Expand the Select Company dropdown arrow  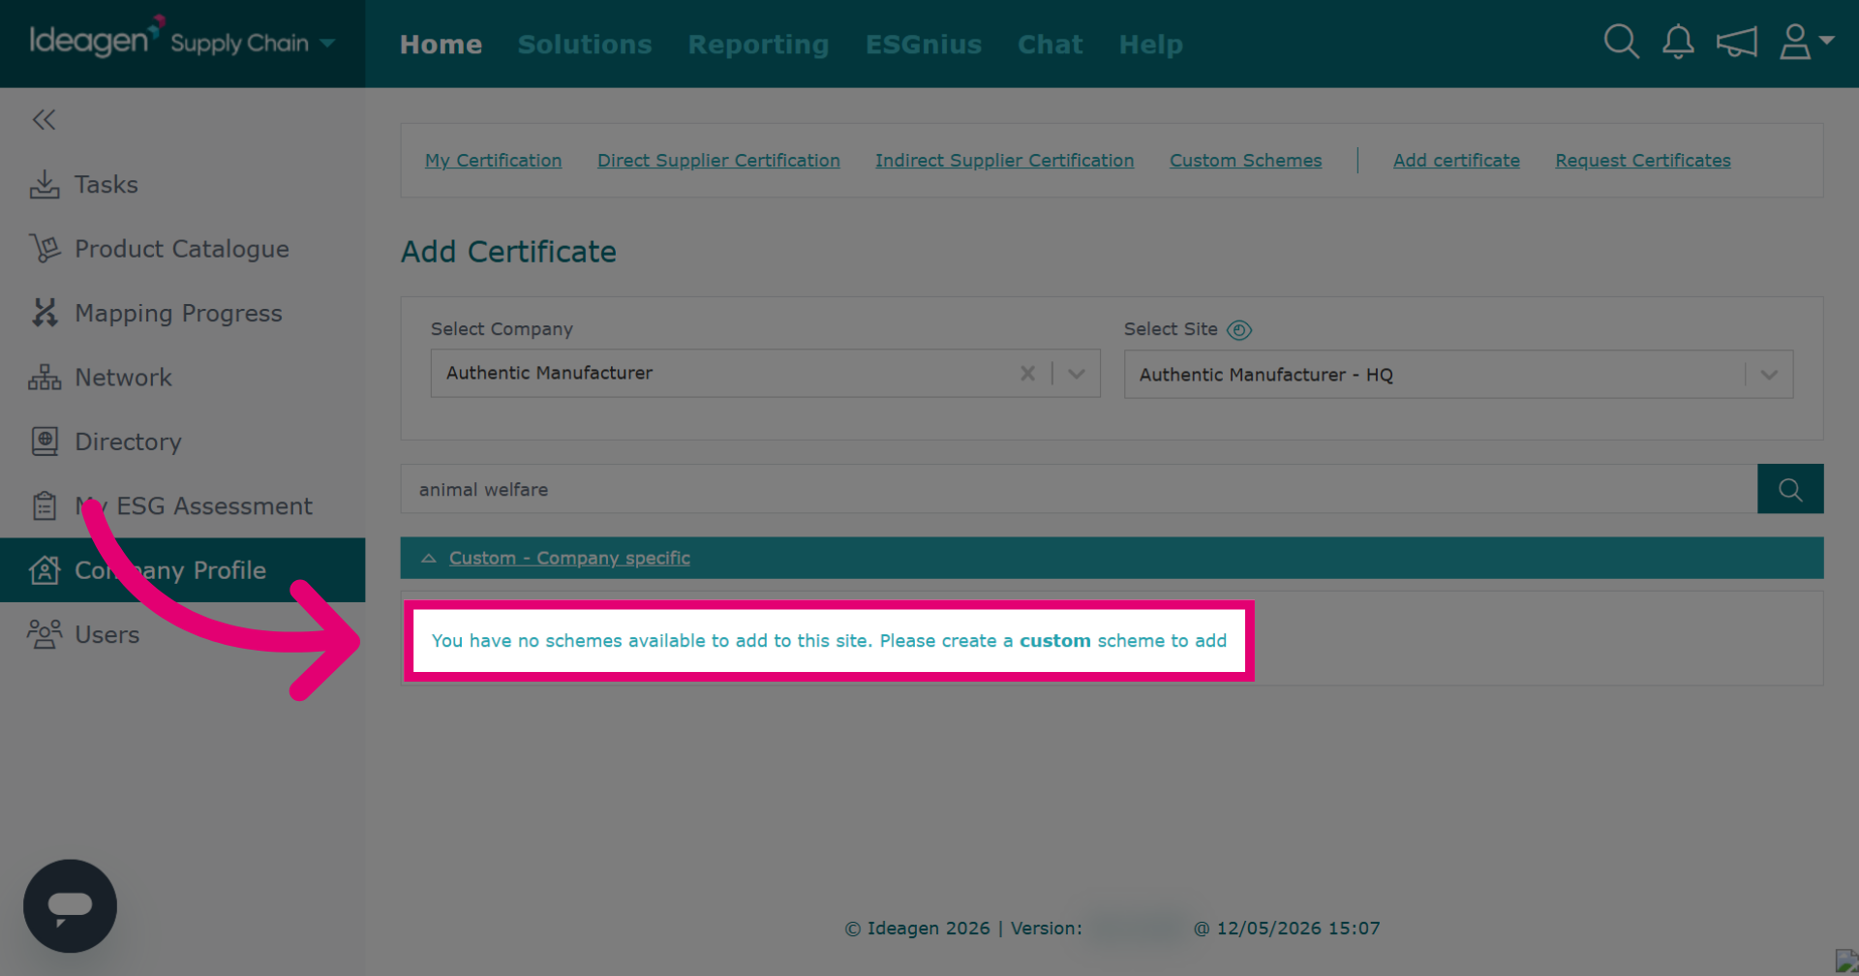pyautogui.click(x=1077, y=373)
